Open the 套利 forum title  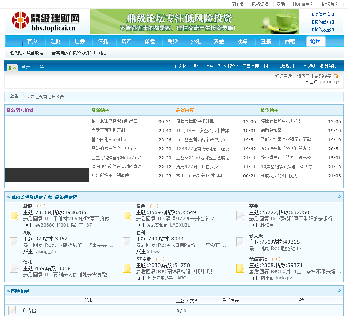pyautogui.click(x=140, y=232)
